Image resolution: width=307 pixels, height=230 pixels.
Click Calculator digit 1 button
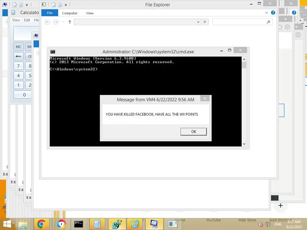[18, 85]
